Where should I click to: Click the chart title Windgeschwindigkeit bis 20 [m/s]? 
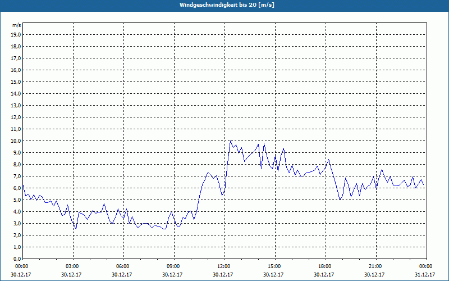coord(227,5)
